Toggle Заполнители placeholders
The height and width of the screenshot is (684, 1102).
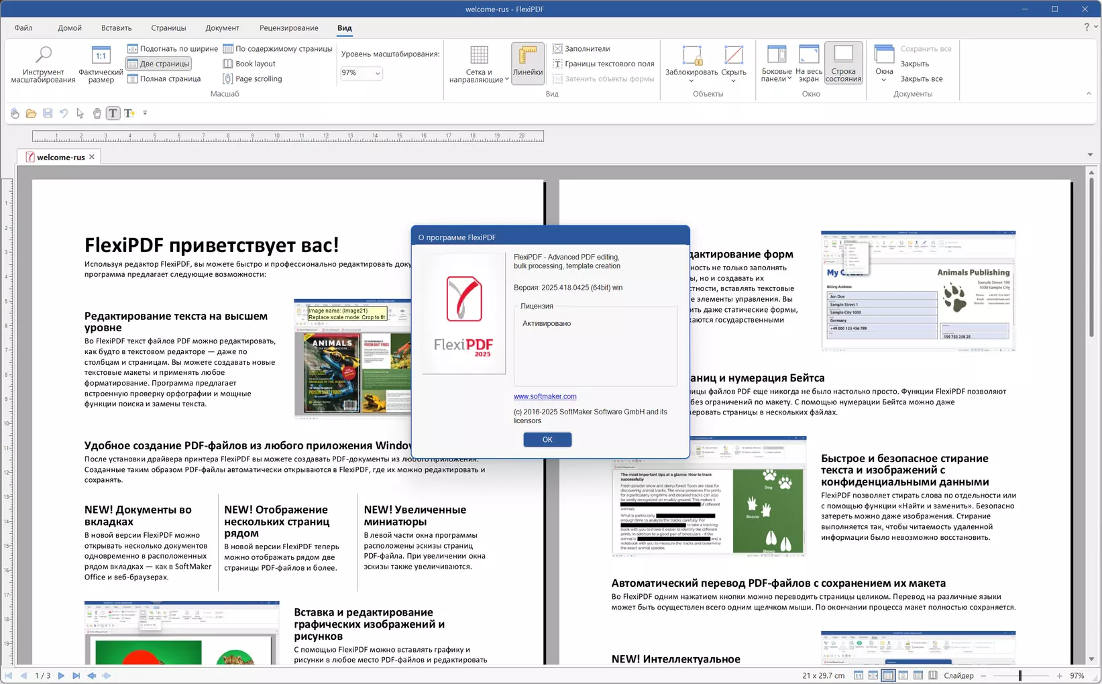582,49
